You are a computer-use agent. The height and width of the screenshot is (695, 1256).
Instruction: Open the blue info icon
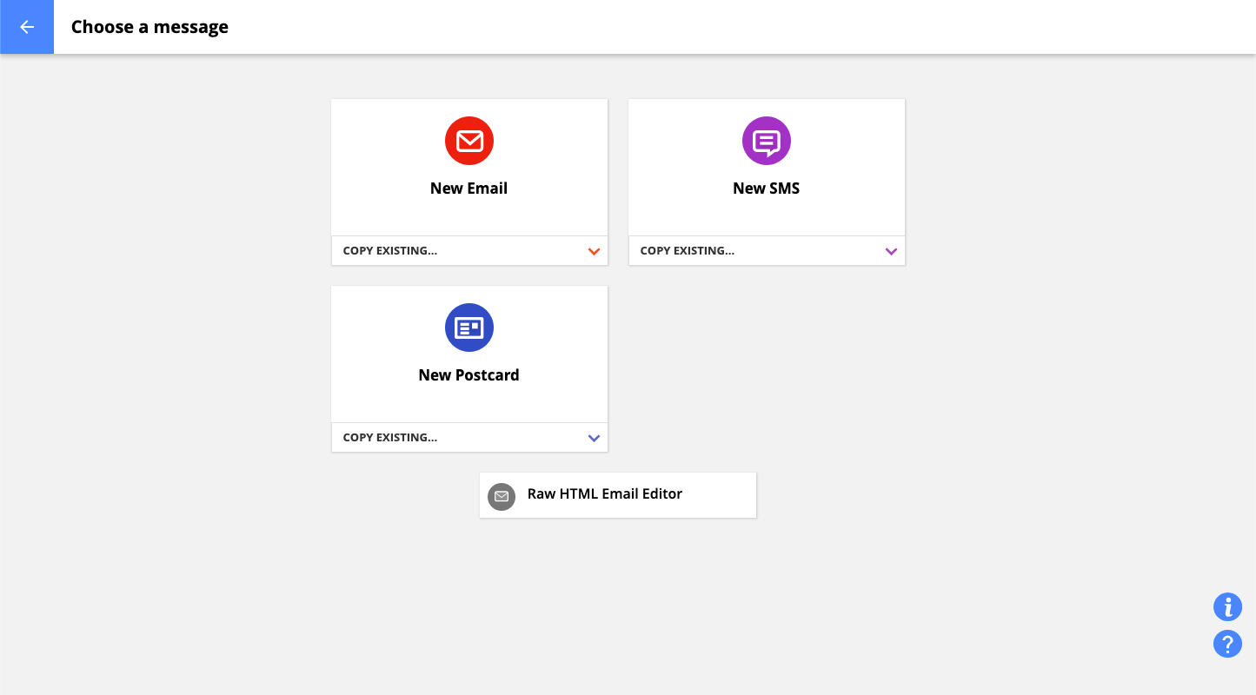[1227, 606]
